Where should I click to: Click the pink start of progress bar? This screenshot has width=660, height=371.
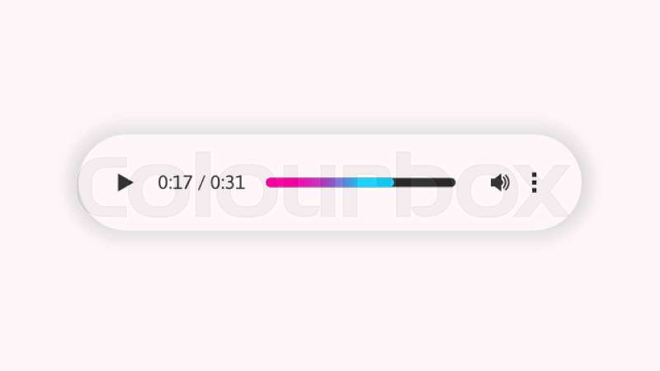(280, 182)
